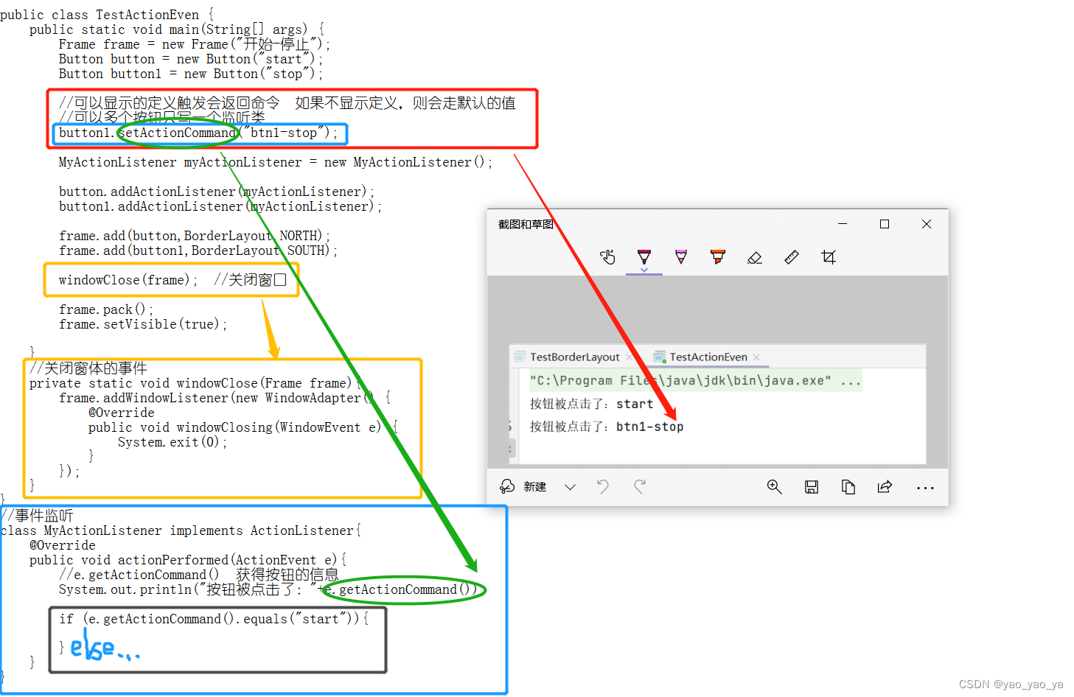1074x697 pixels.
Task: Open the zoom control
Action: (774, 486)
